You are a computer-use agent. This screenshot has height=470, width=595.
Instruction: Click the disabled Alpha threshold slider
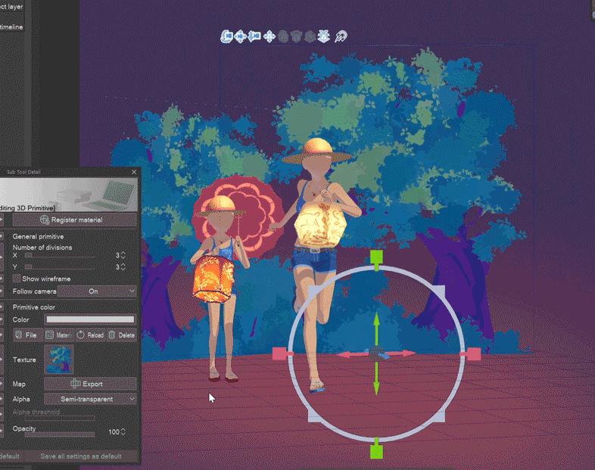coord(60,418)
